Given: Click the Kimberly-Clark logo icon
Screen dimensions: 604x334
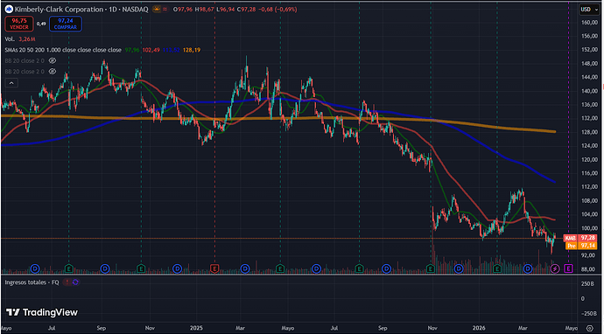Looking at the screenshot, I should pyautogui.click(x=9, y=10).
